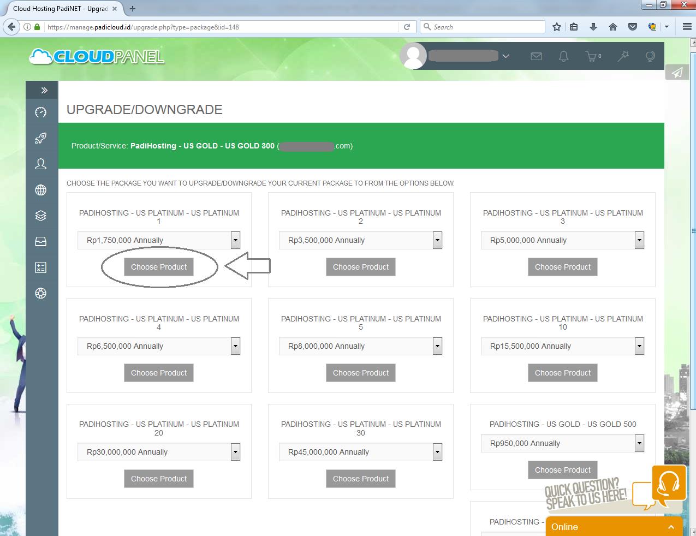Choose Product for US Platinum 30

[361, 479]
